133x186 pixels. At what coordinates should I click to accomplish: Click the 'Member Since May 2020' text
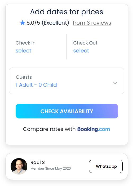pos(51,169)
